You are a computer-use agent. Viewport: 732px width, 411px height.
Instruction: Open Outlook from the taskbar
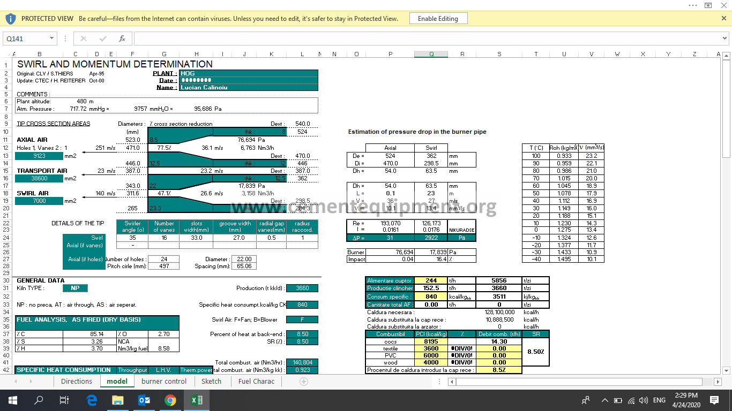[x=144, y=400]
